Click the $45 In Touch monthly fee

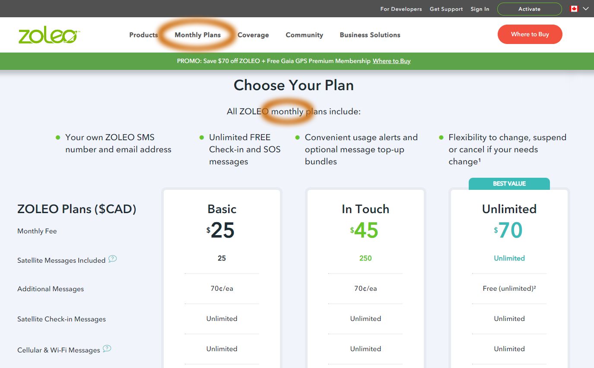(364, 230)
